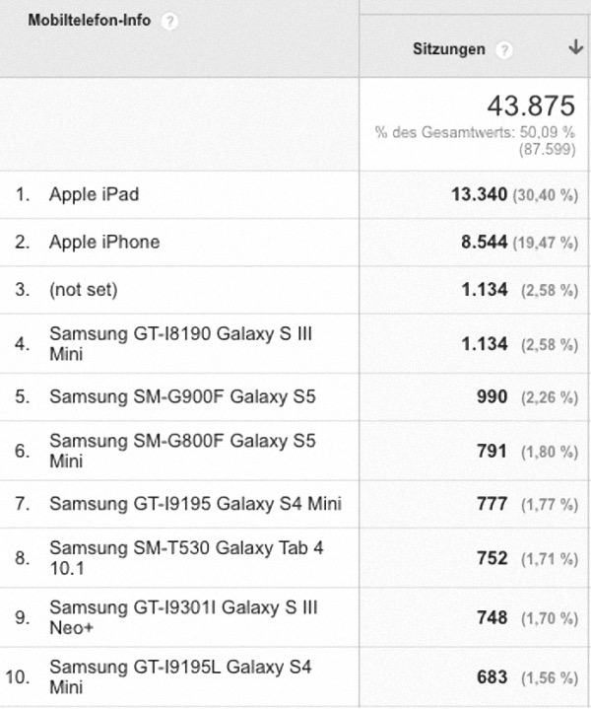Image resolution: width=591 pixels, height=709 pixels.
Task: Click the Mobiltelefon-Info column header
Action: pyautogui.click(x=90, y=21)
